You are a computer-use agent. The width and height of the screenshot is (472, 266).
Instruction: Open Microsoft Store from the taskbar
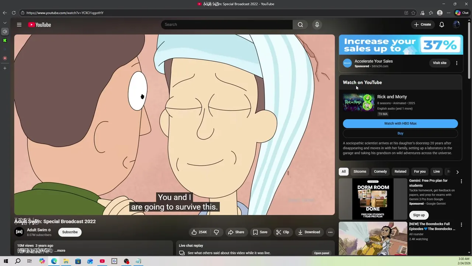[78, 261]
